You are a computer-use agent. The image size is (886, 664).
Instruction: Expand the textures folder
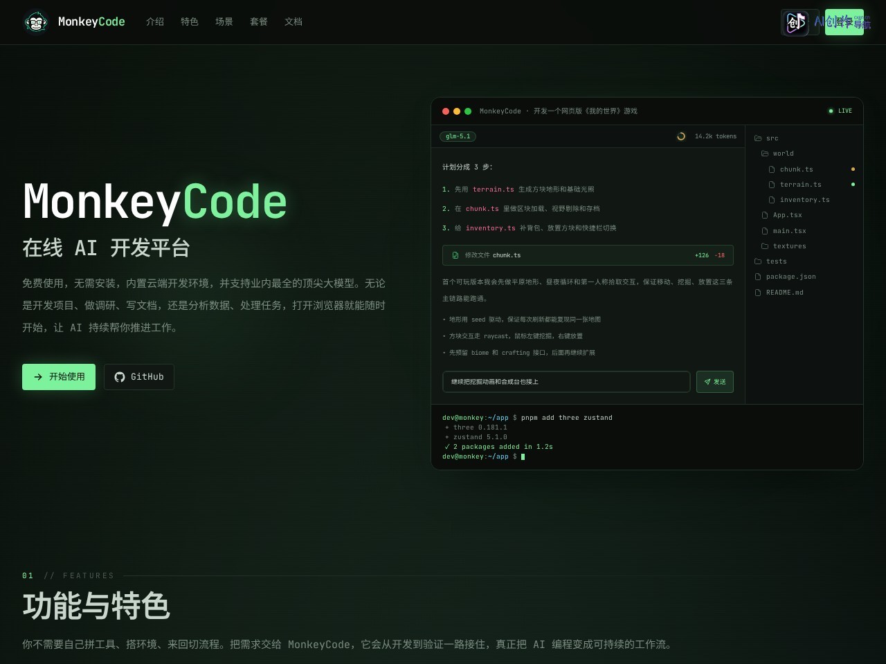click(x=784, y=246)
